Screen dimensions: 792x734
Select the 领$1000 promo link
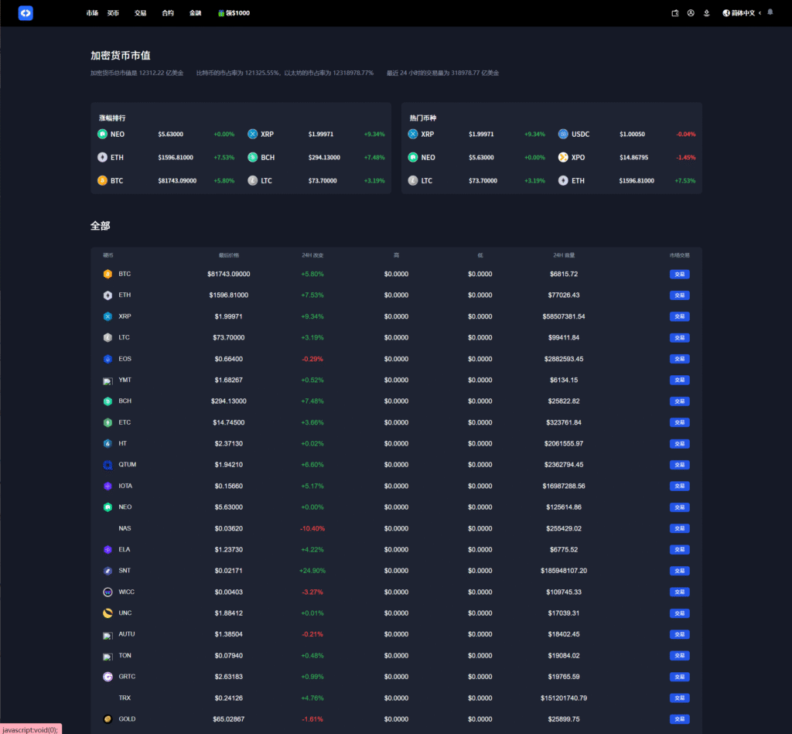point(237,13)
